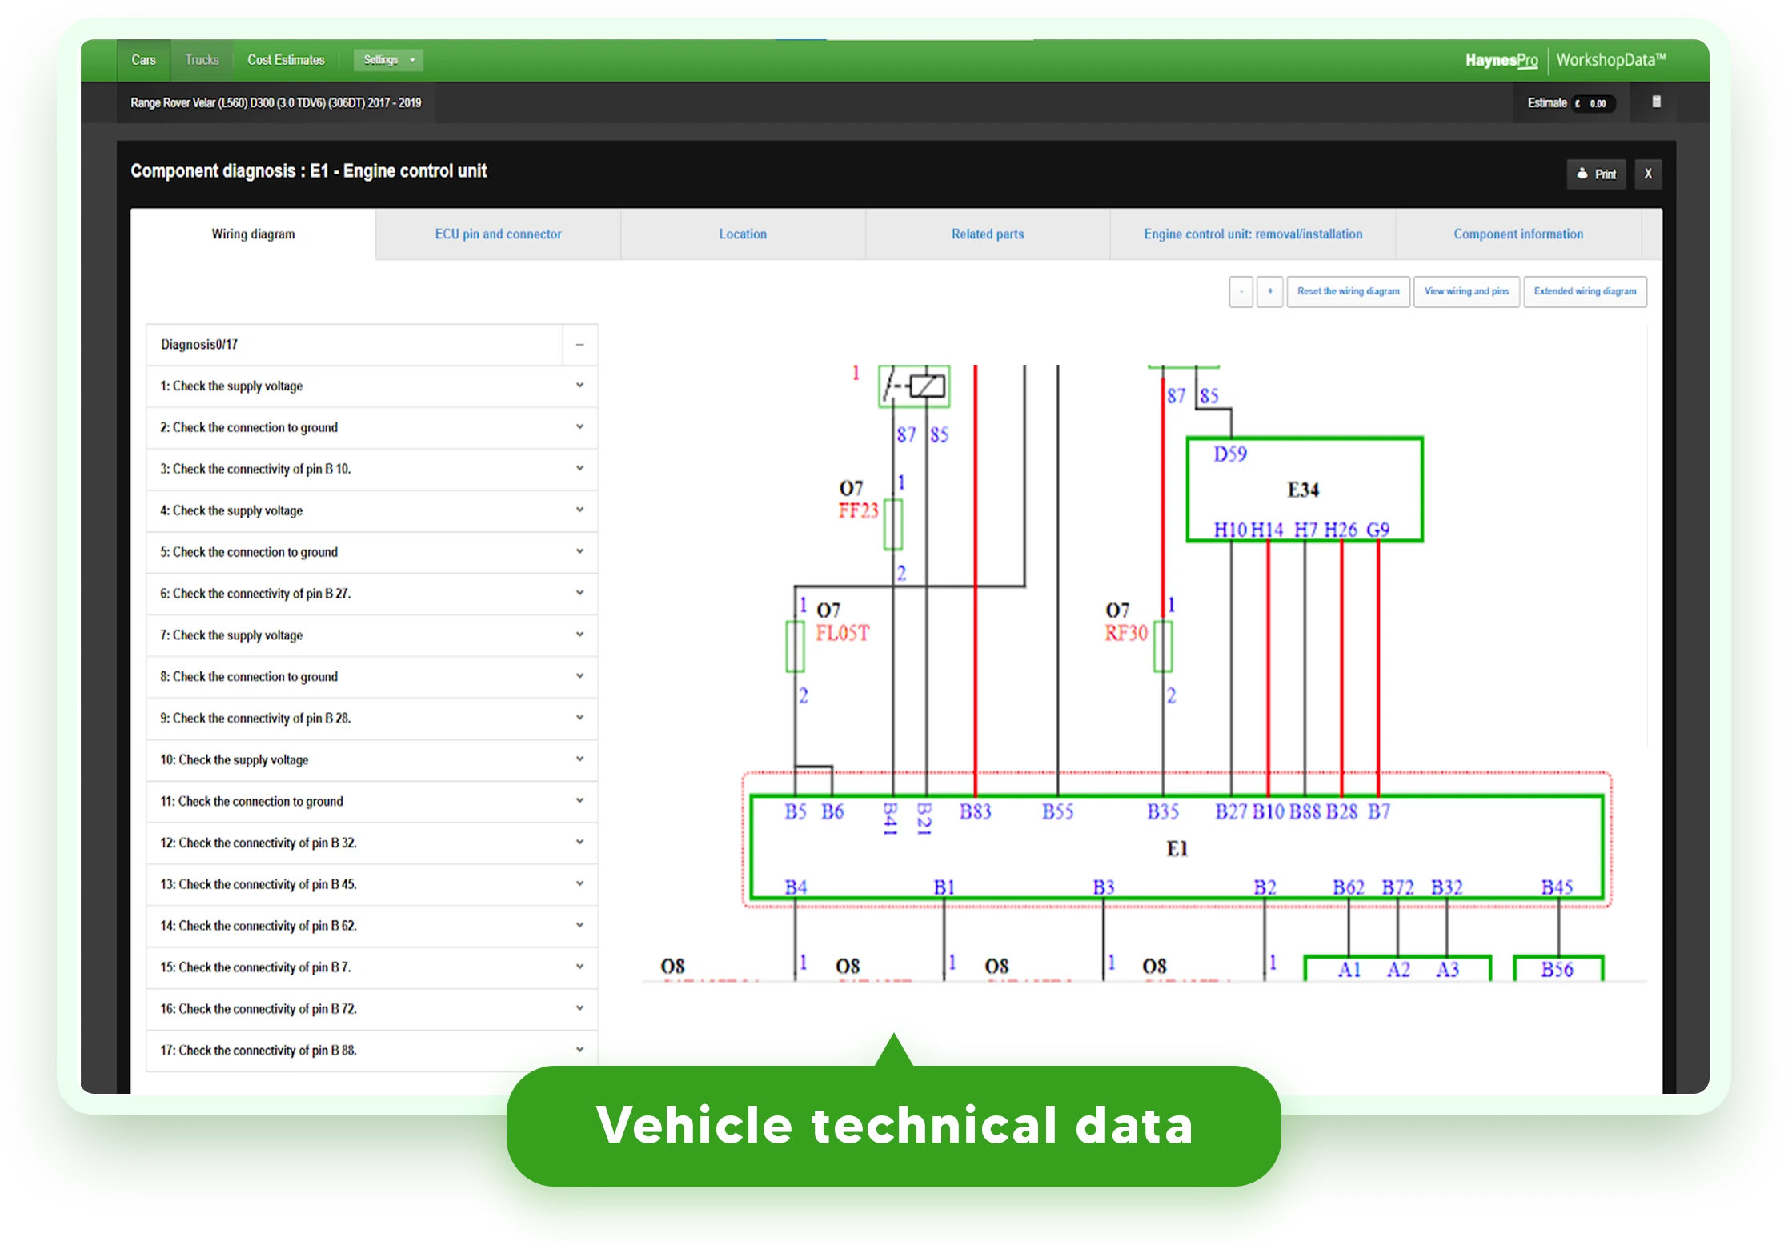The image size is (1788, 1249).
Task: Click pin B45 on the E1 unit
Action: 1557,887
